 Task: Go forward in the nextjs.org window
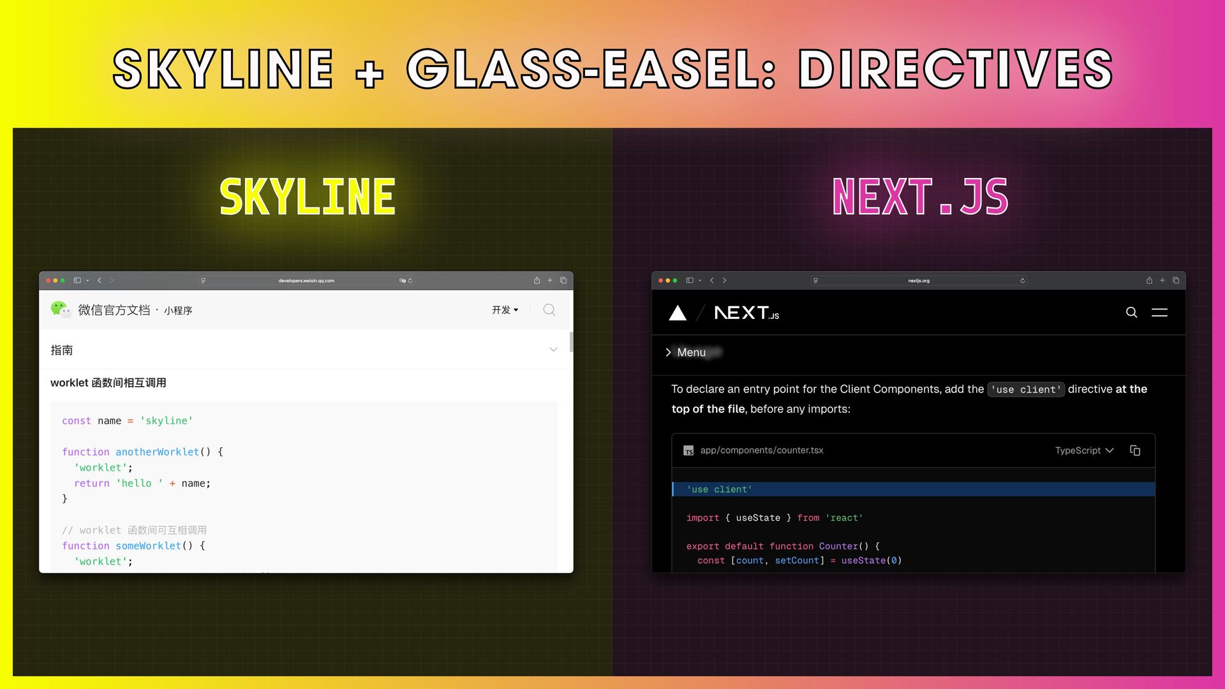(x=724, y=280)
